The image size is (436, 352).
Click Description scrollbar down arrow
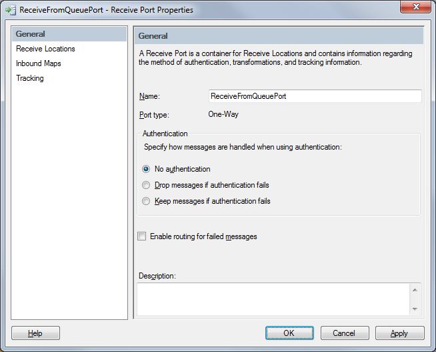coord(415,309)
